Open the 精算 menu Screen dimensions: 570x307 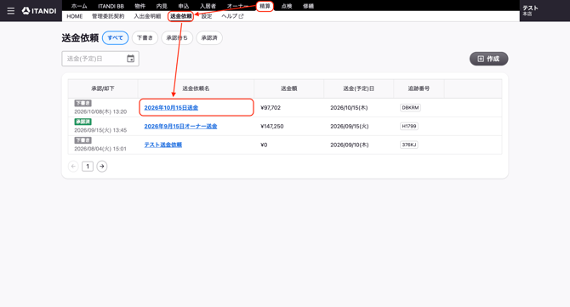point(265,6)
